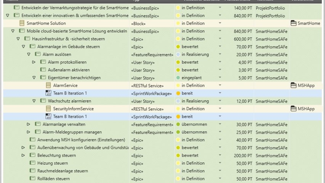This screenshot has width=325, height=183.
Task: Expand the Beleuchtung steuern epic
Action: pos(23,156)
